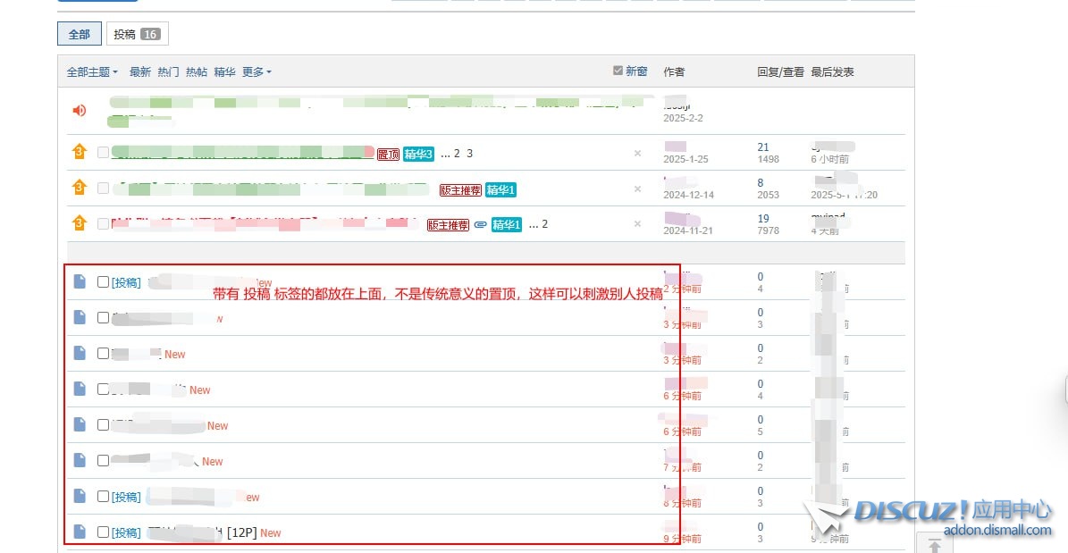1068x553 pixels.
Task: Open the 更多 dropdown menu
Action: pyautogui.click(x=256, y=71)
